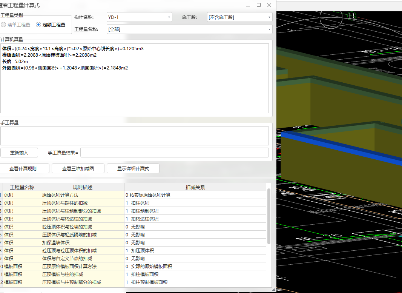This screenshot has width=402, height=293.
Task: Select the 原始体积计算方法 row
Action: click(133, 195)
